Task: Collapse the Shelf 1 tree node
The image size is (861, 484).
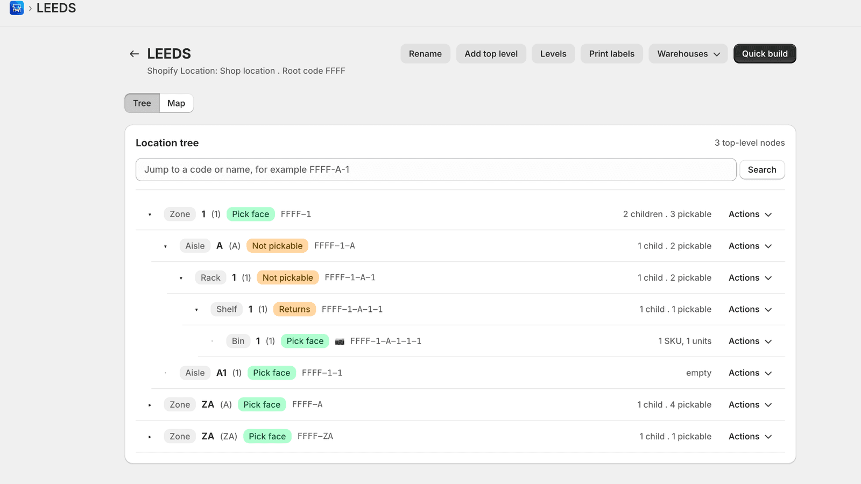Action: pos(197,310)
